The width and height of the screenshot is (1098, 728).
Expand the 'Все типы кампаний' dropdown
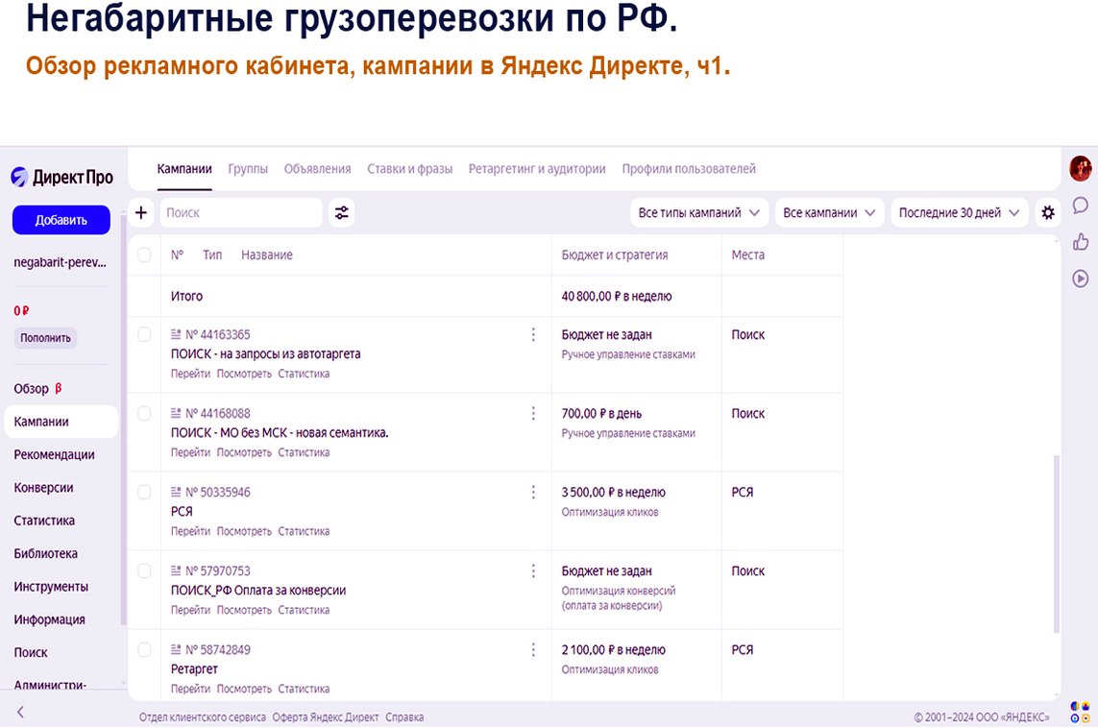tap(698, 213)
